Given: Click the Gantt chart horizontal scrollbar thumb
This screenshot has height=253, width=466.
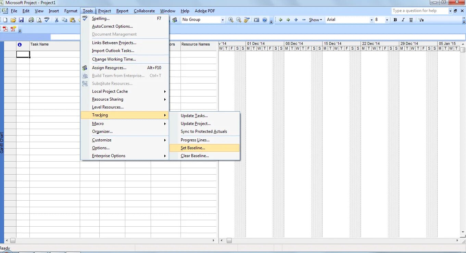Looking at the screenshot, I should [229, 240].
